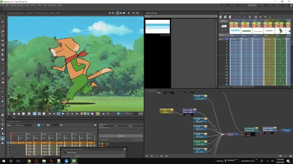Image resolution: width=293 pixels, height=164 pixels.
Task: Open the dropdown in Cleanup Settings panel
Action: tap(99, 156)
